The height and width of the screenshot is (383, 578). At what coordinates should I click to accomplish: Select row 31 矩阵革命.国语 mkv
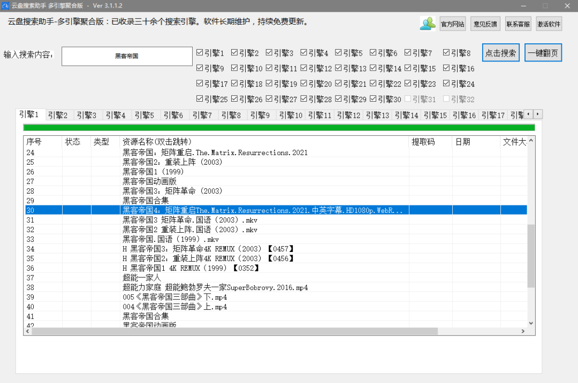276,220
